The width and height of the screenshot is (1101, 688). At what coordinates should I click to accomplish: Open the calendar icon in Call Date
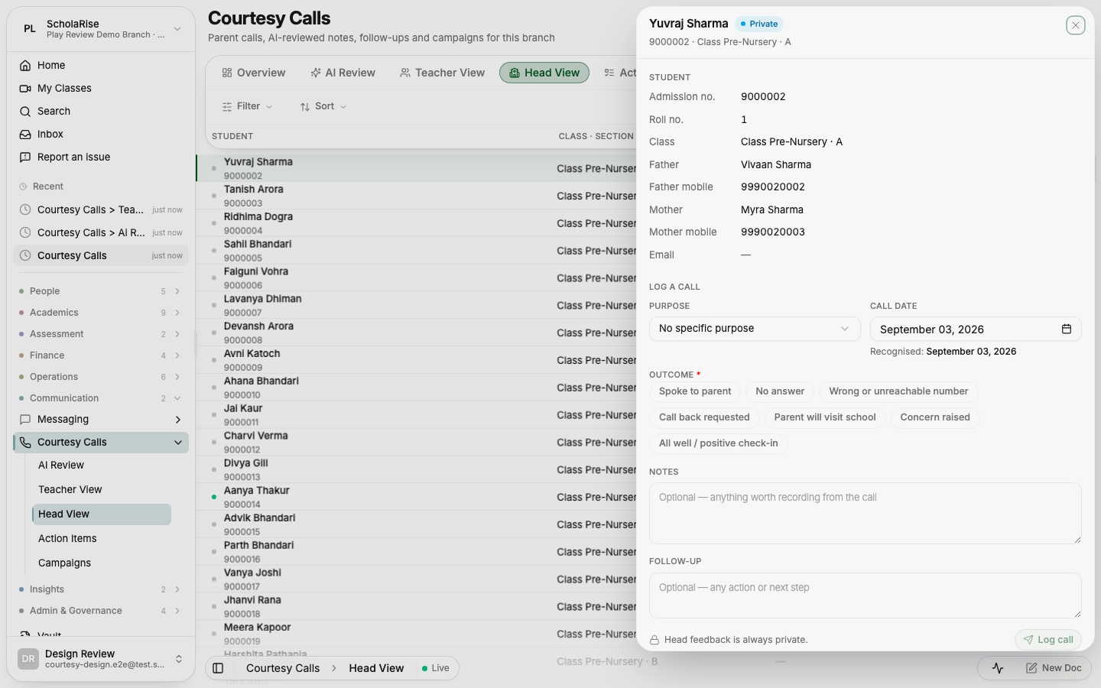pos(1067,329)
